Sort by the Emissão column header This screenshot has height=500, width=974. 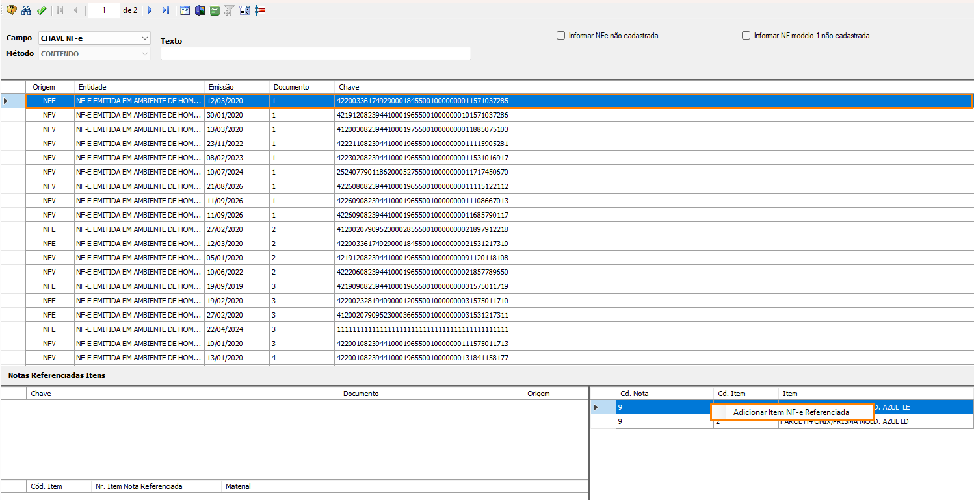(x=237, y=87)
